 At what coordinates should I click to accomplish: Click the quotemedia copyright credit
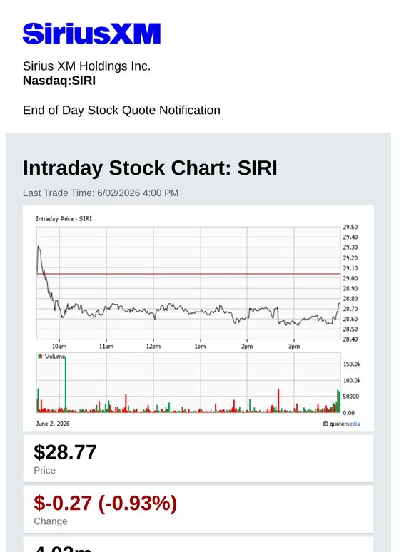(341, 424)
